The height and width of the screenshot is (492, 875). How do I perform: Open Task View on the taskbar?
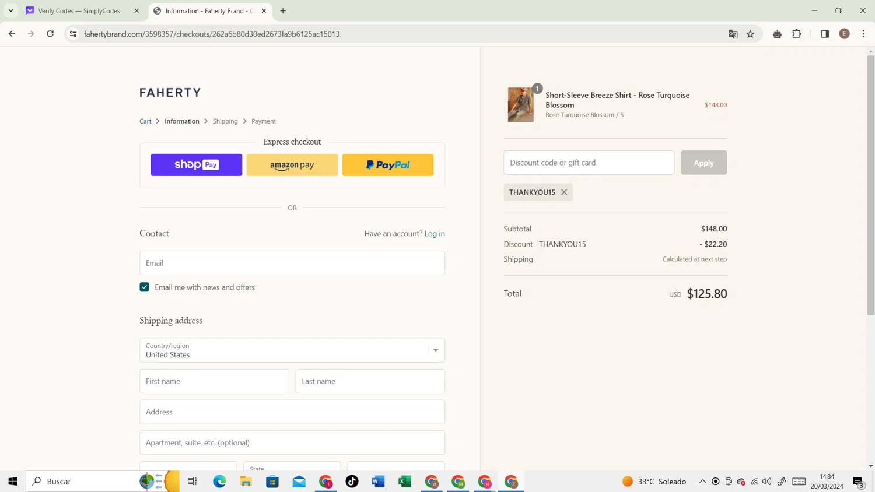point(192,482)
